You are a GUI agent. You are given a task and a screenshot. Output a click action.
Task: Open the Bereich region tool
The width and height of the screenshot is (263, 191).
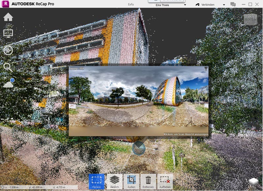[x=114, y=181]
